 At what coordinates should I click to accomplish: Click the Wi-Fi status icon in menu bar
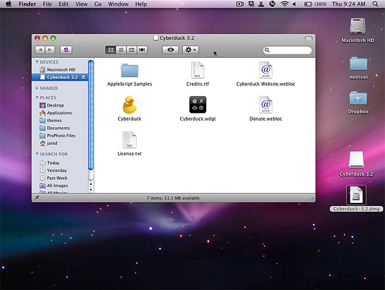point(284,4)
